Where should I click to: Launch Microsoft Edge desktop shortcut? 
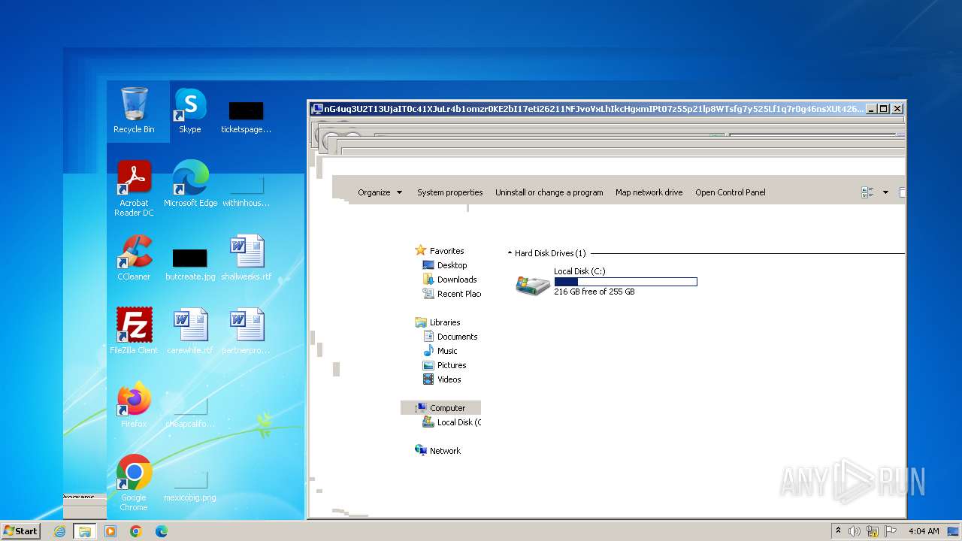(190, 184)
